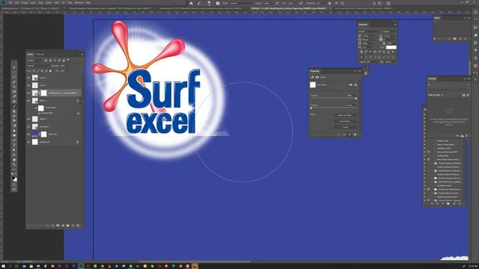Click the Color Range button
The width and height of the screenshot is (479, 269).
click(345, 121)
